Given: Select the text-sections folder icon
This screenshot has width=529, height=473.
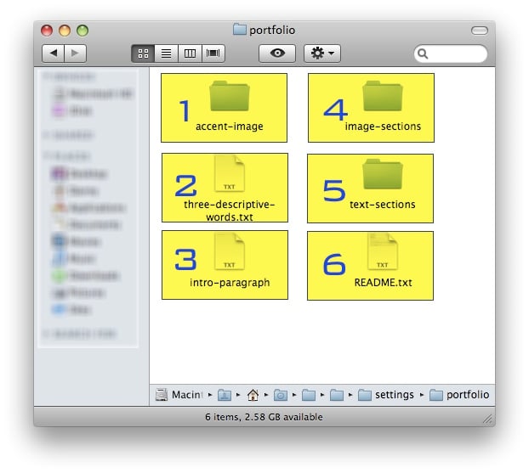Looking at the screenshot, I should (x=383, y=174).
